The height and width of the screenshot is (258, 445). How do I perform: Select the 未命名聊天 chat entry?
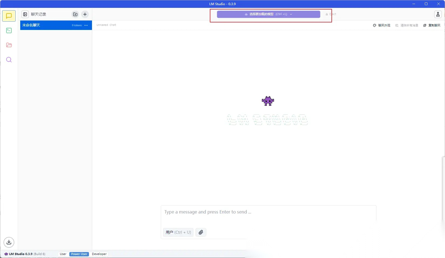56,25
